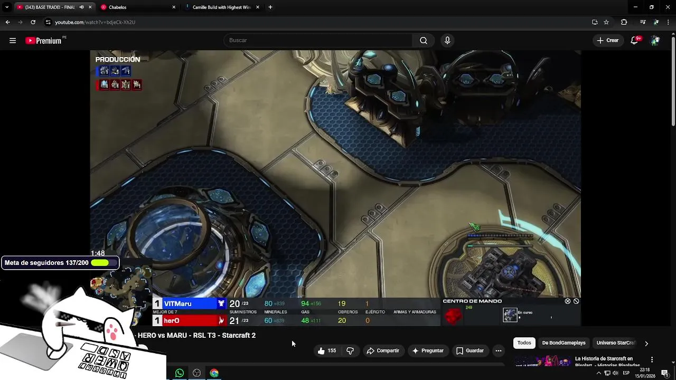676x380 pixels.
Task: Focus the Buscar search field
Action: click(318, 41)
